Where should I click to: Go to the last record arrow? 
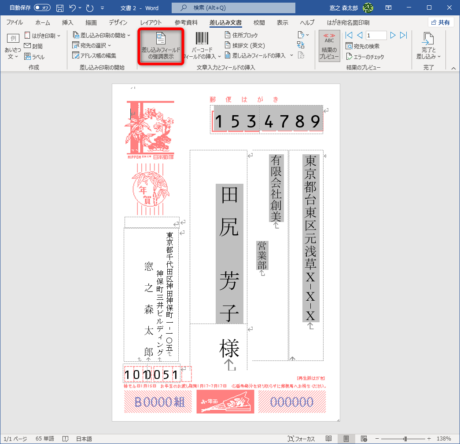404,35
